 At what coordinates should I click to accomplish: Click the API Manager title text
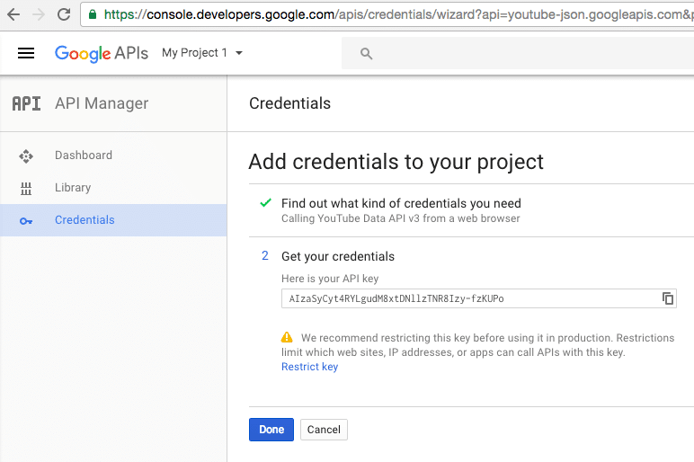(102, 103)
